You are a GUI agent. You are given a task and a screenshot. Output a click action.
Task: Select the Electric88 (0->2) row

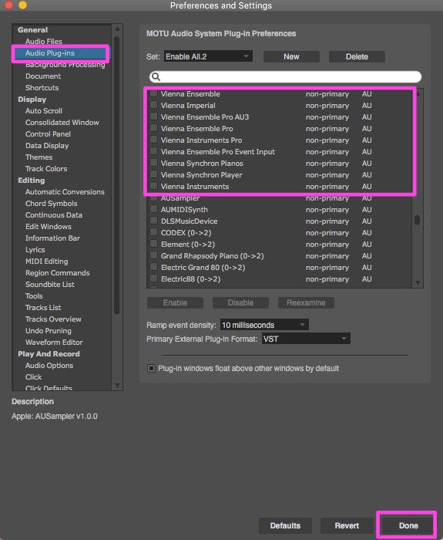click(280, 279)
